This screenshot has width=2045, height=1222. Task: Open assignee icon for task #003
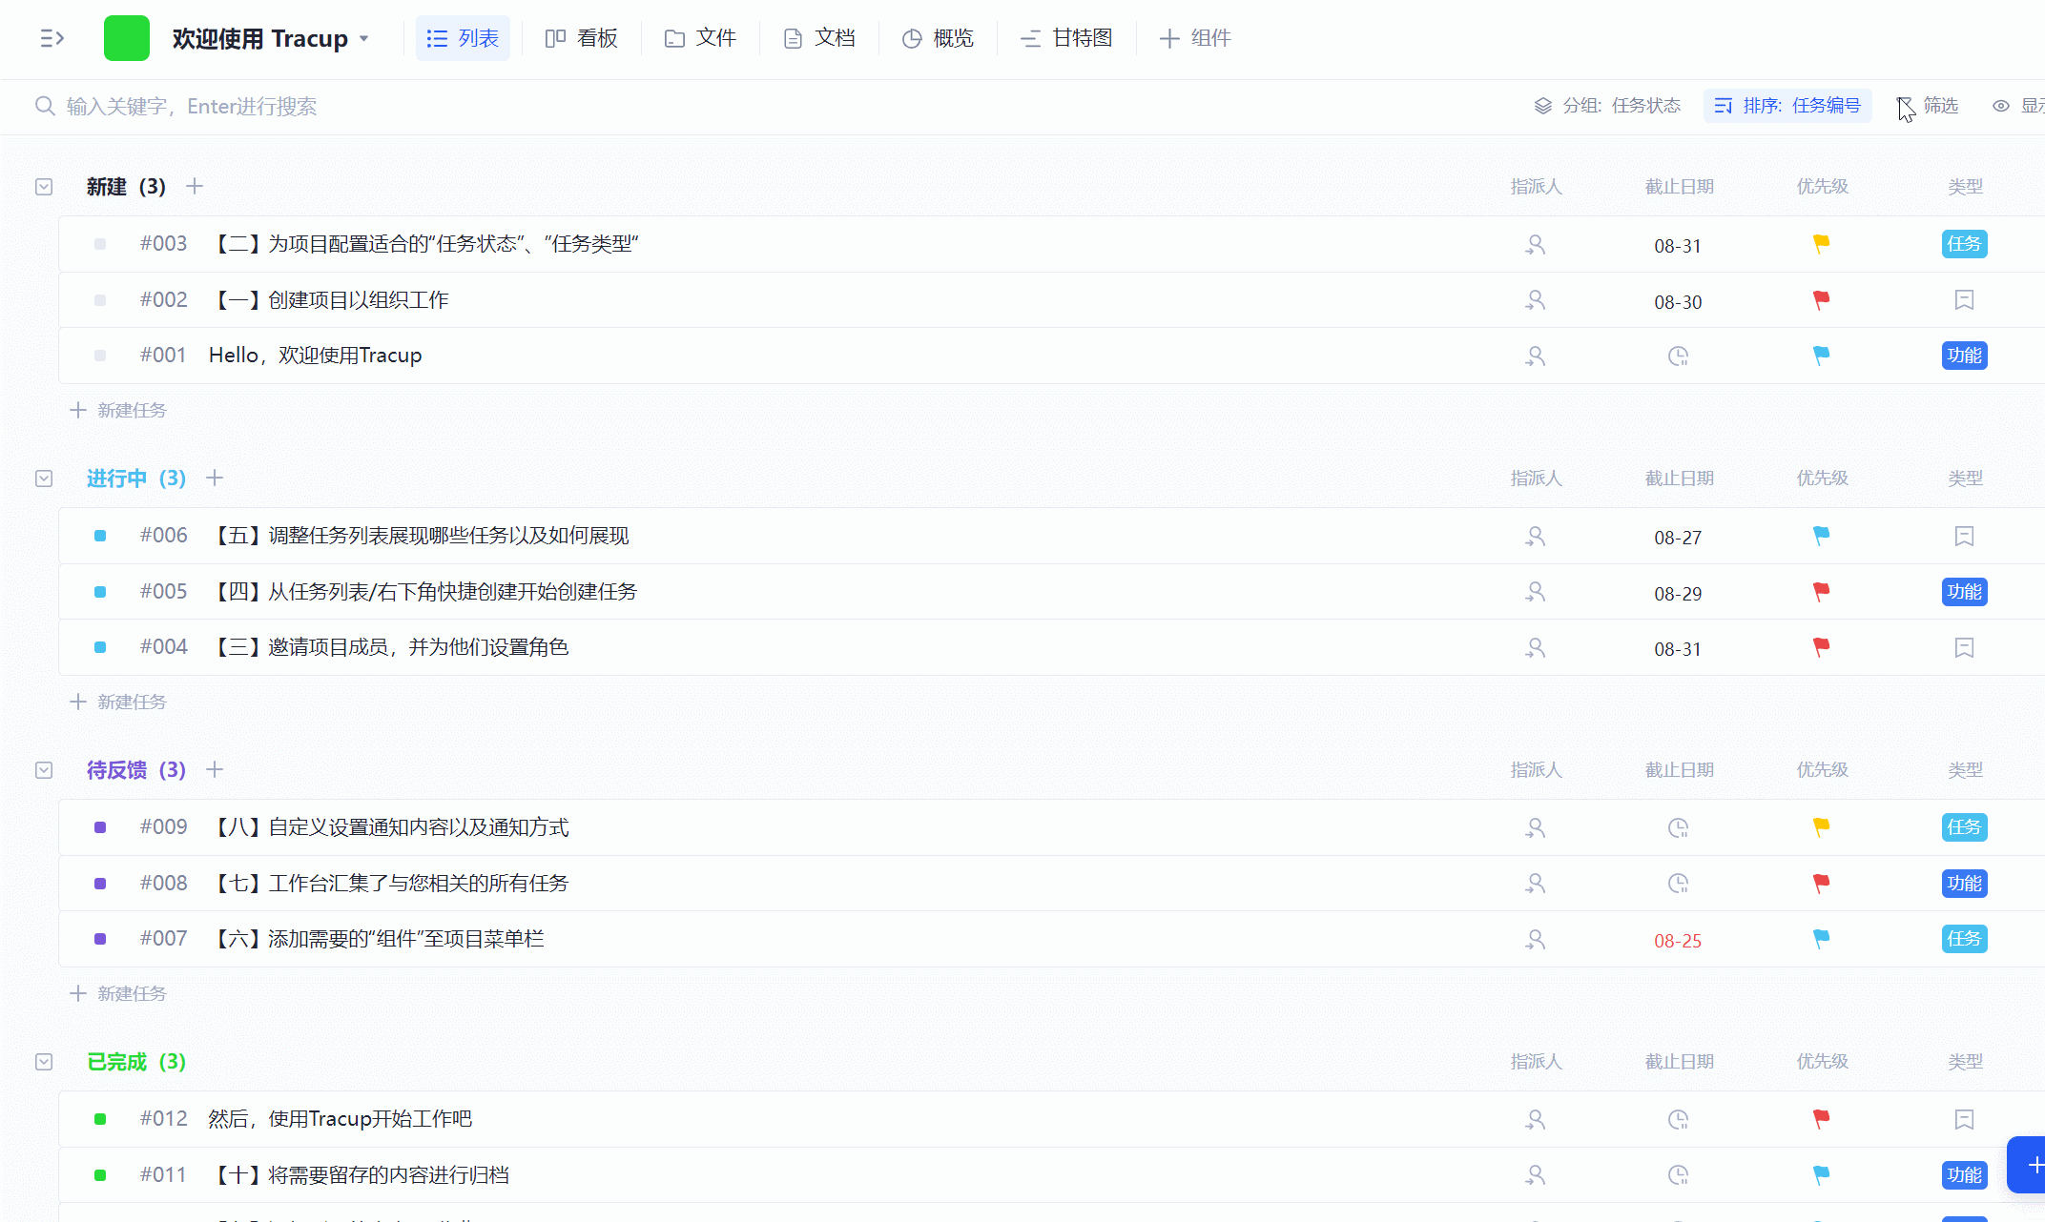(1535, 244)
